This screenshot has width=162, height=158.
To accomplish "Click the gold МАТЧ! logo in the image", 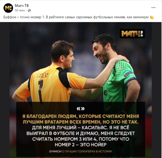I will pos(132,33).
